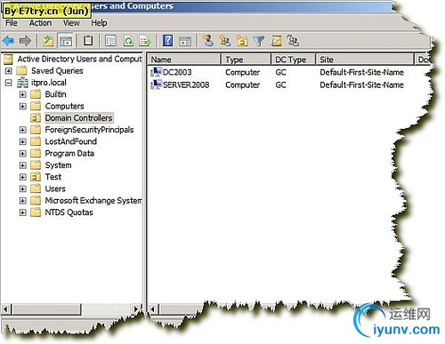Expand the Program Data folder
The height and width of the screenshot is (344, 445).
click(x=22, y=154)
